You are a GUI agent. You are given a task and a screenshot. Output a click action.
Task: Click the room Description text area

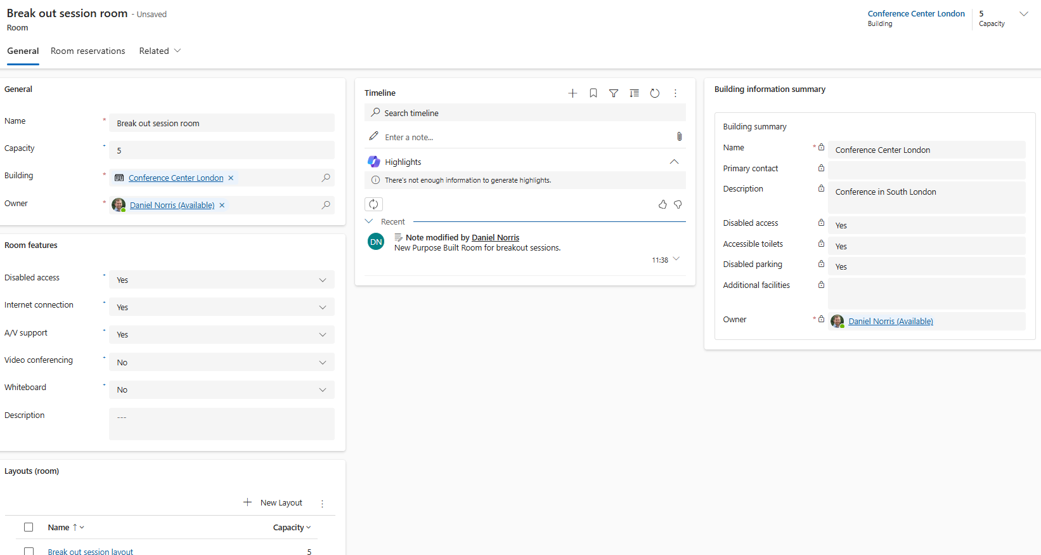(x=222, y=424)
